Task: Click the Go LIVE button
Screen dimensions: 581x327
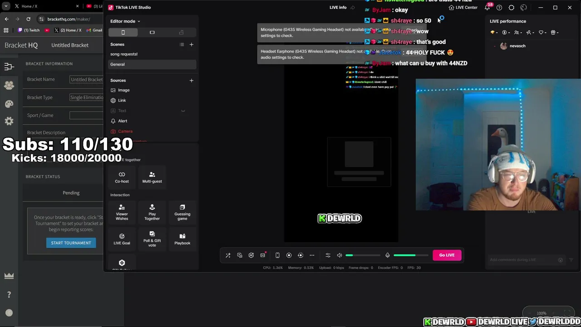Action: coord(447,255)
